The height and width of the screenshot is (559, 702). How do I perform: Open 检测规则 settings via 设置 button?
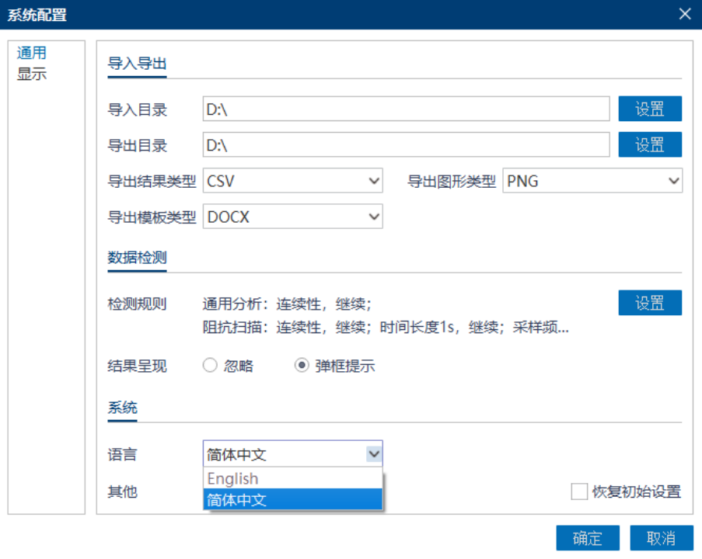650,303
